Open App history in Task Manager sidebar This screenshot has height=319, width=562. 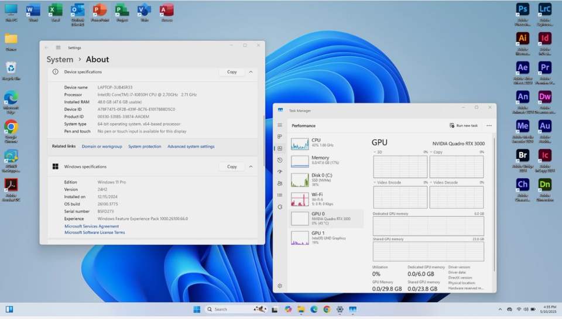tap(280, 160)
